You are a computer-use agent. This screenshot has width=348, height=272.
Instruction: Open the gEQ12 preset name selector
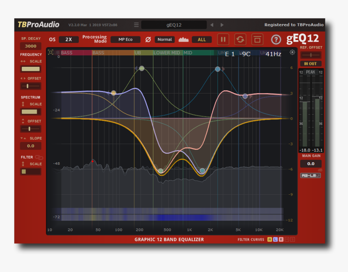[174, 25]
